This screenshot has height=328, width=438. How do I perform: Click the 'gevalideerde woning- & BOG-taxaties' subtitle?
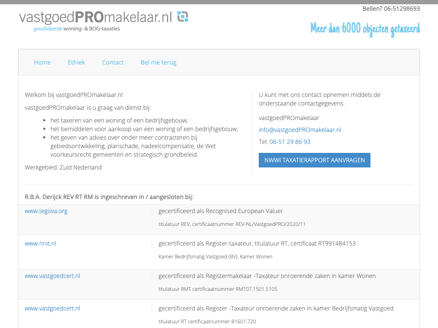(x=77, y=29)
